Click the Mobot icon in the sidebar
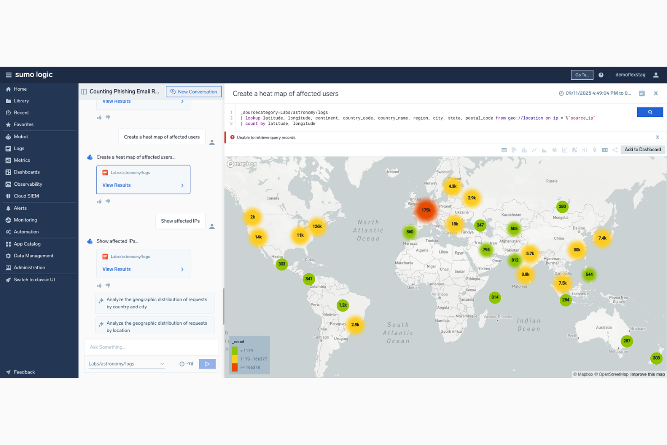The height and width of the screenshot is (445, 667). pos(9,136)
